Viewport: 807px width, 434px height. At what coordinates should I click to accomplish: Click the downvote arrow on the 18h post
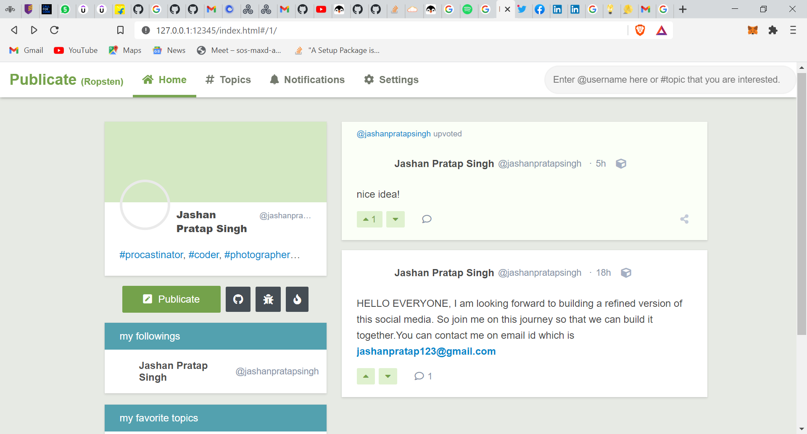pyautogui.click(x=388, y=376)
